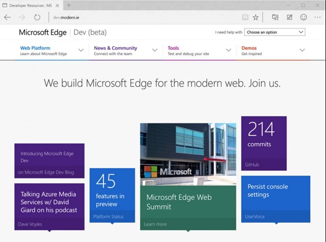Click the GitHub label on commits tile

pyautogui.click(x=252, y=165)
